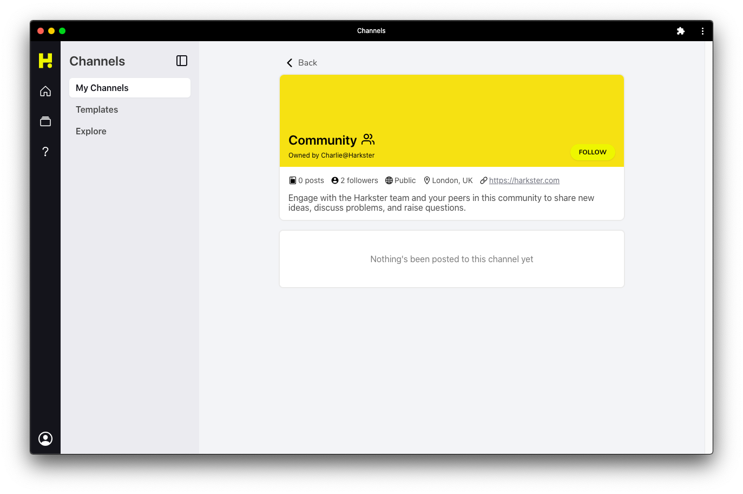Click 'Owned by Charlie@Harkster' text
Image resolution: width=743 pixels, height=494 pixels.
(x=332, y=155)
